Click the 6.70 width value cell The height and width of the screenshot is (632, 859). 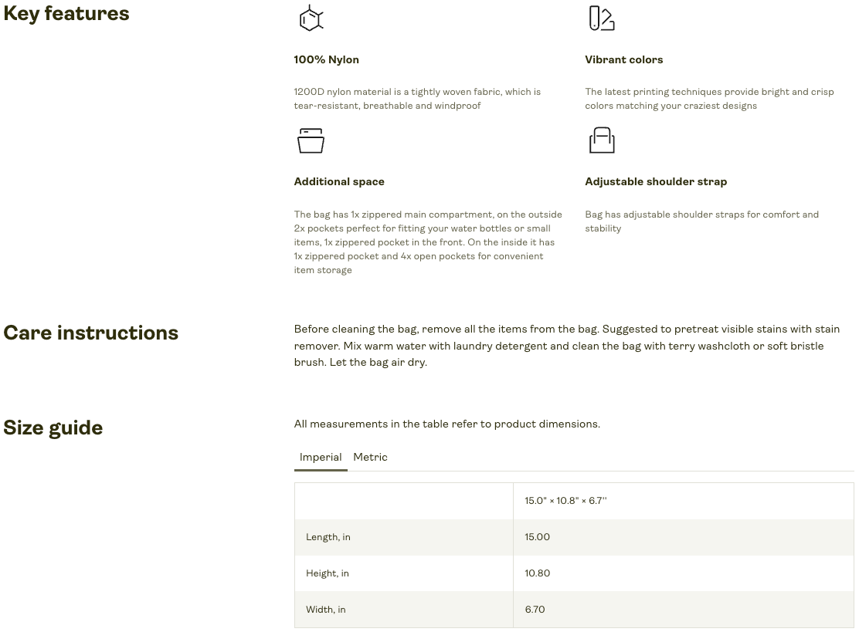535,610
